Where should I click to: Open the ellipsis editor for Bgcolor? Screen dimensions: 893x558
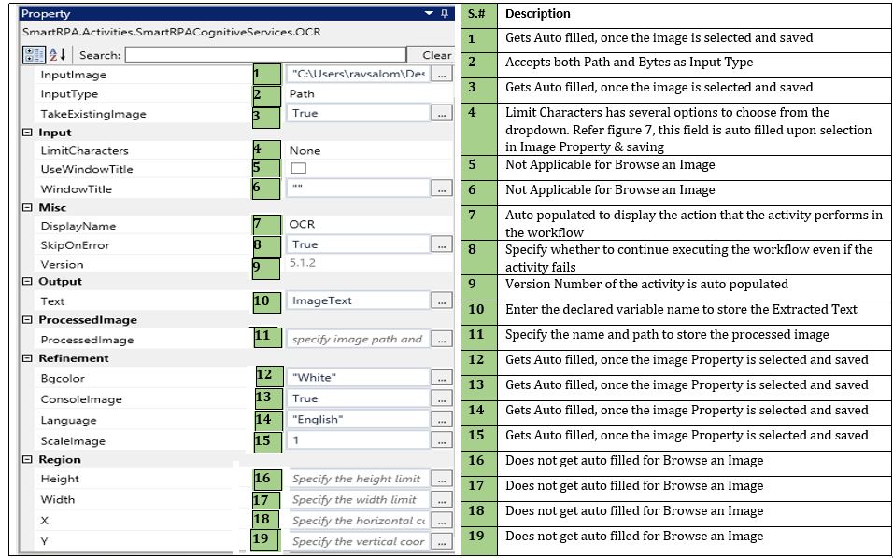point(443,378)
